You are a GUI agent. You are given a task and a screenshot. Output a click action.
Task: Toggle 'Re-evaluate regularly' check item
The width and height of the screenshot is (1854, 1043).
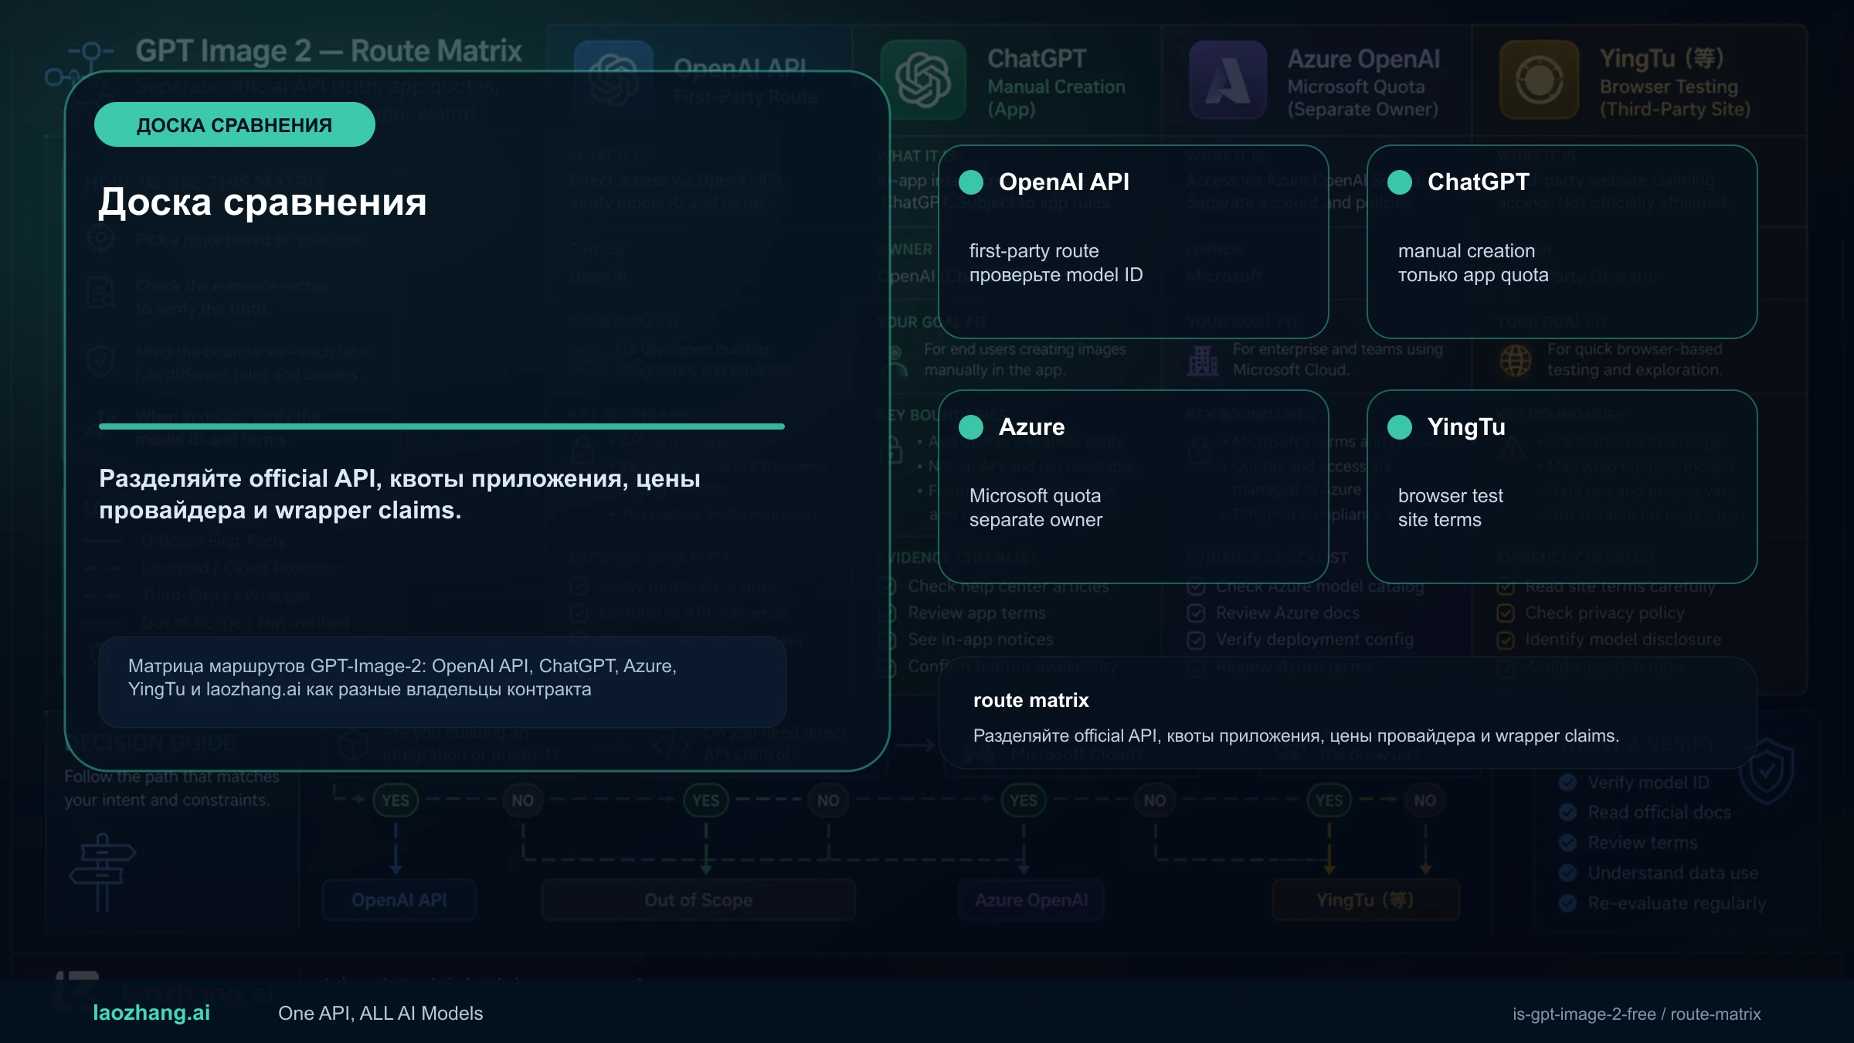[1567, 903]
